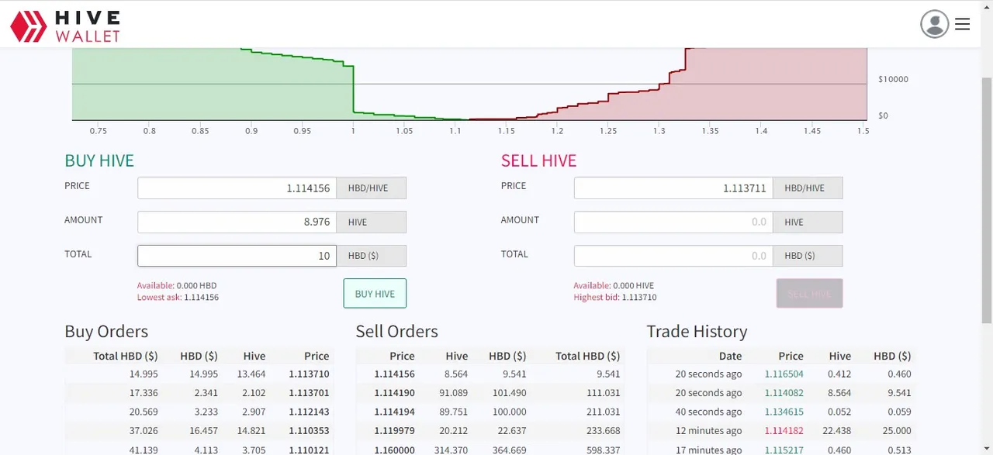Focus the Buy Hive amount input field

pyautogui.click(x=237, y=222)
